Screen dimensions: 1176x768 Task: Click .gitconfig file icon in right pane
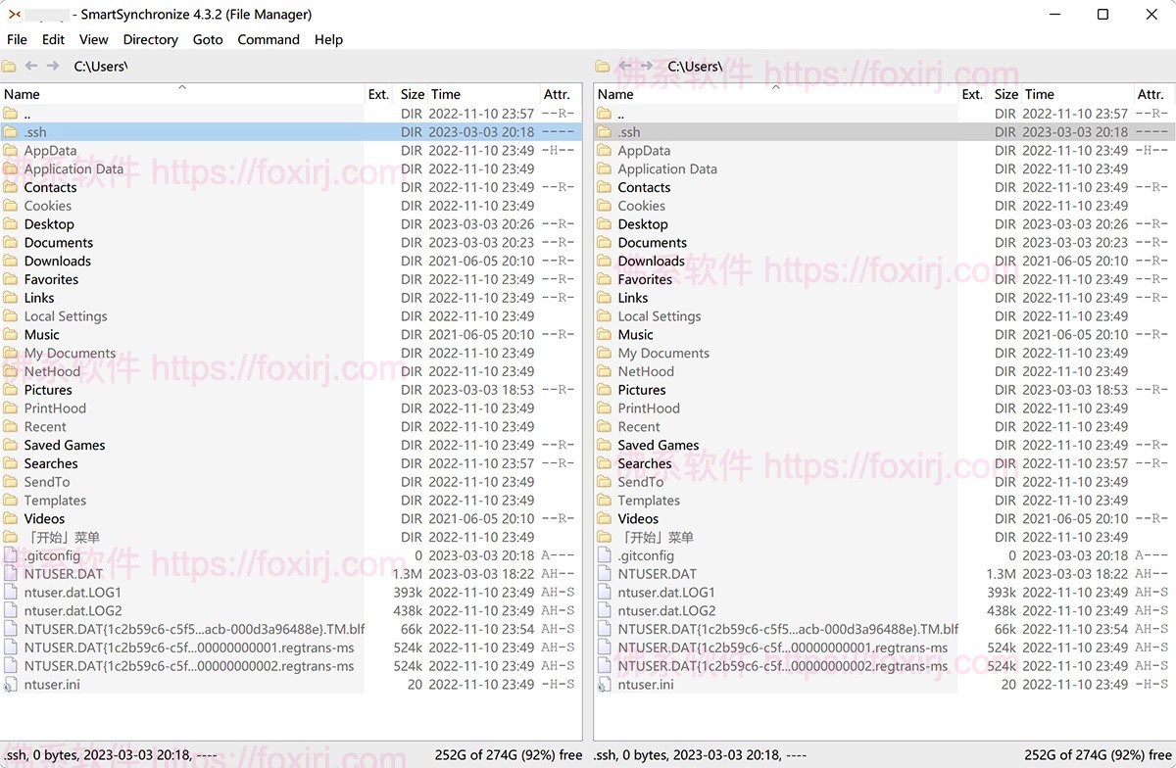click(605, 555)
